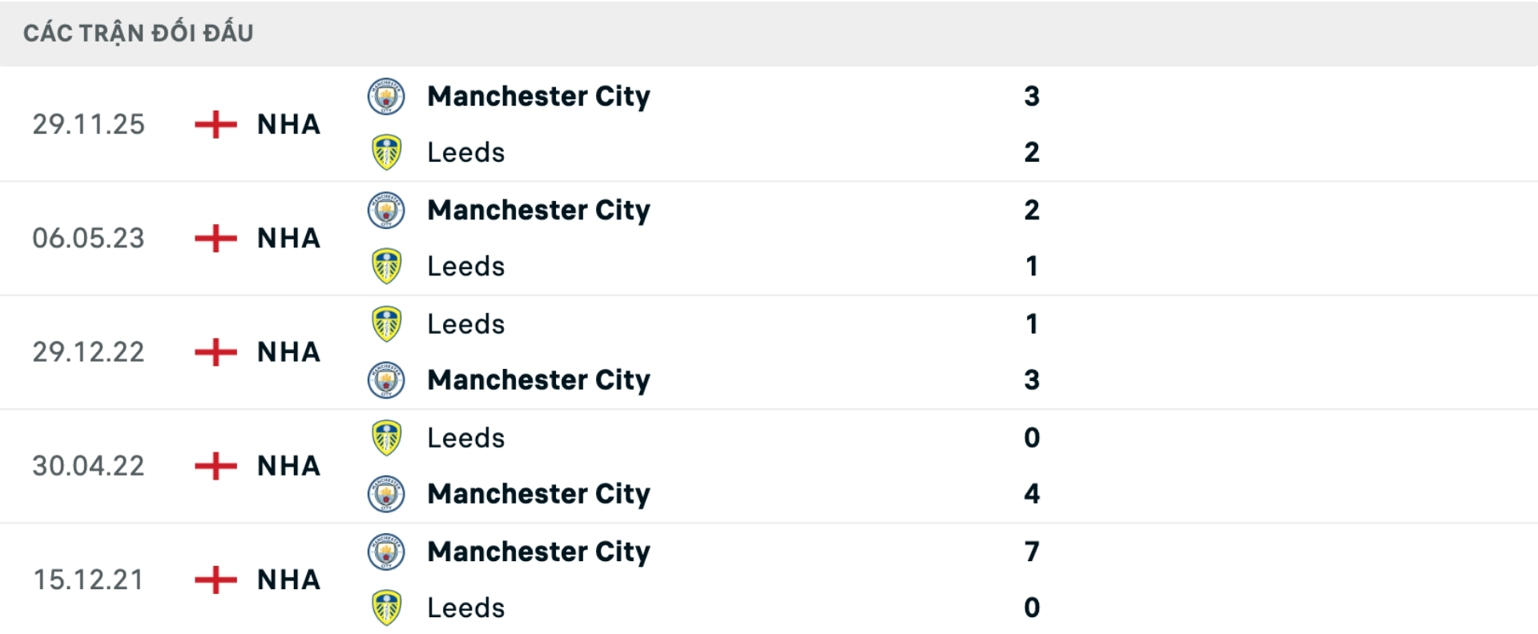Click the Manchester City crest for 30.04.22
Image resolution: width=1538 pixels, height=634 pixels.
(387, 494)
